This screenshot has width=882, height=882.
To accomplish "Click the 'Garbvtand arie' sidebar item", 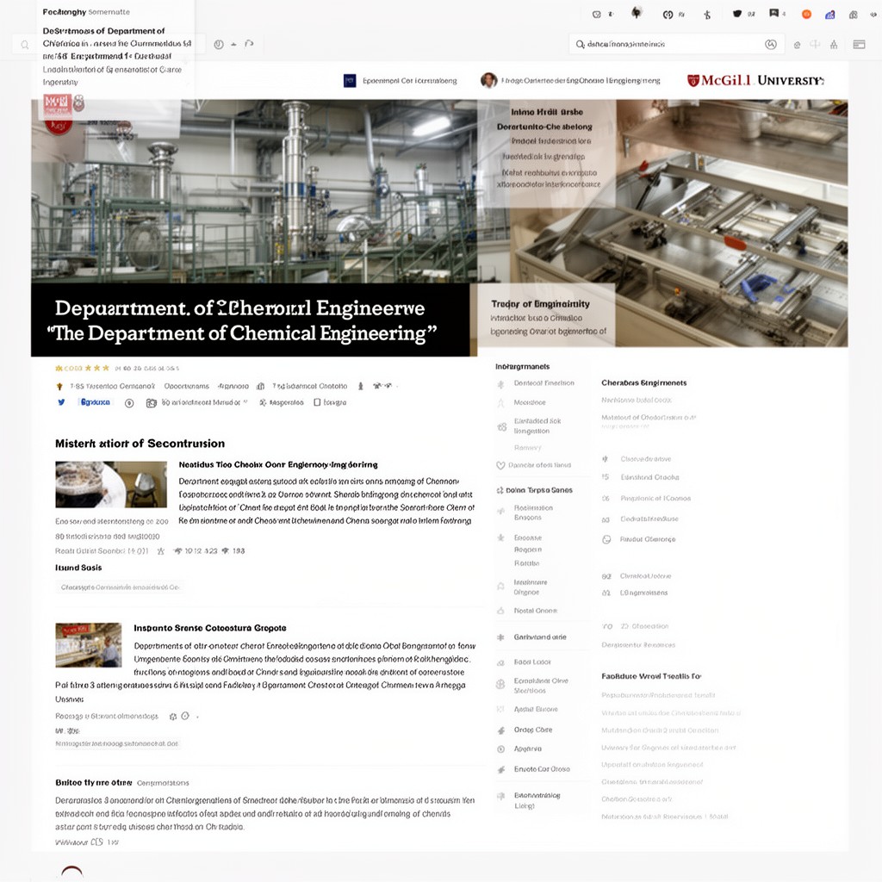I will [540, 637].
